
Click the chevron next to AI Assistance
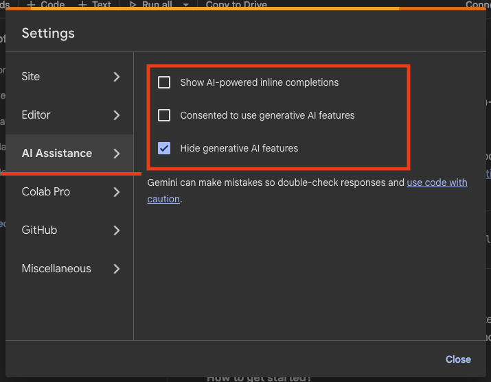tap(117, 154)
